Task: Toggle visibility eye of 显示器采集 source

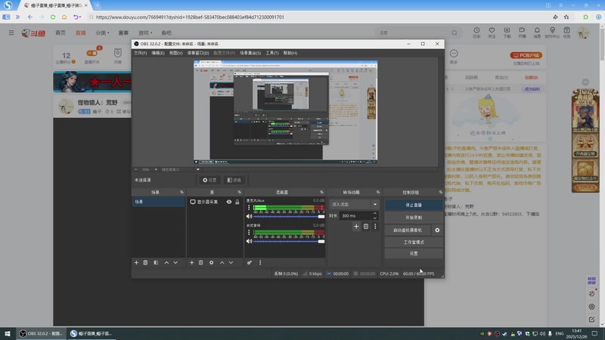Action: click(x=228, y=202)
